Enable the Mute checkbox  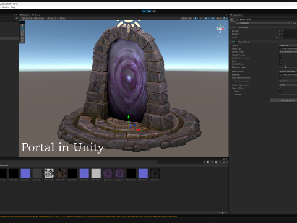pos(280,91)
